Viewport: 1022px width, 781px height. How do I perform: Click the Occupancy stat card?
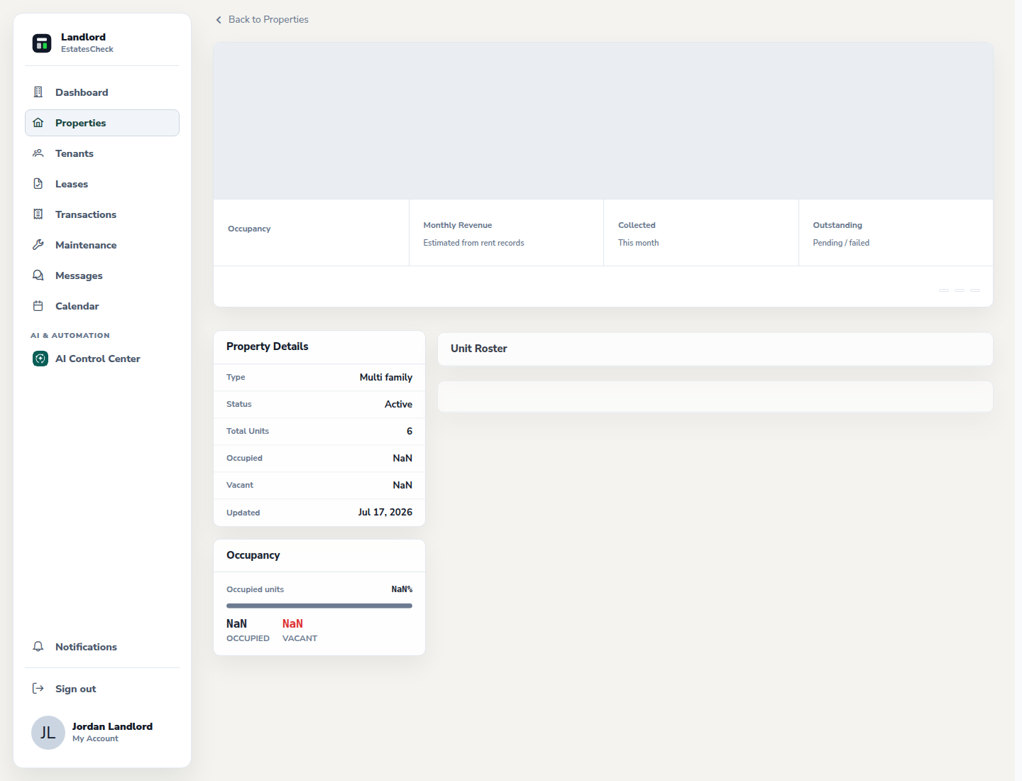click(x=312, y=233)
